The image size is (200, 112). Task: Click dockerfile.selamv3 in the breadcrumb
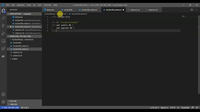click(x=79, y=14)
